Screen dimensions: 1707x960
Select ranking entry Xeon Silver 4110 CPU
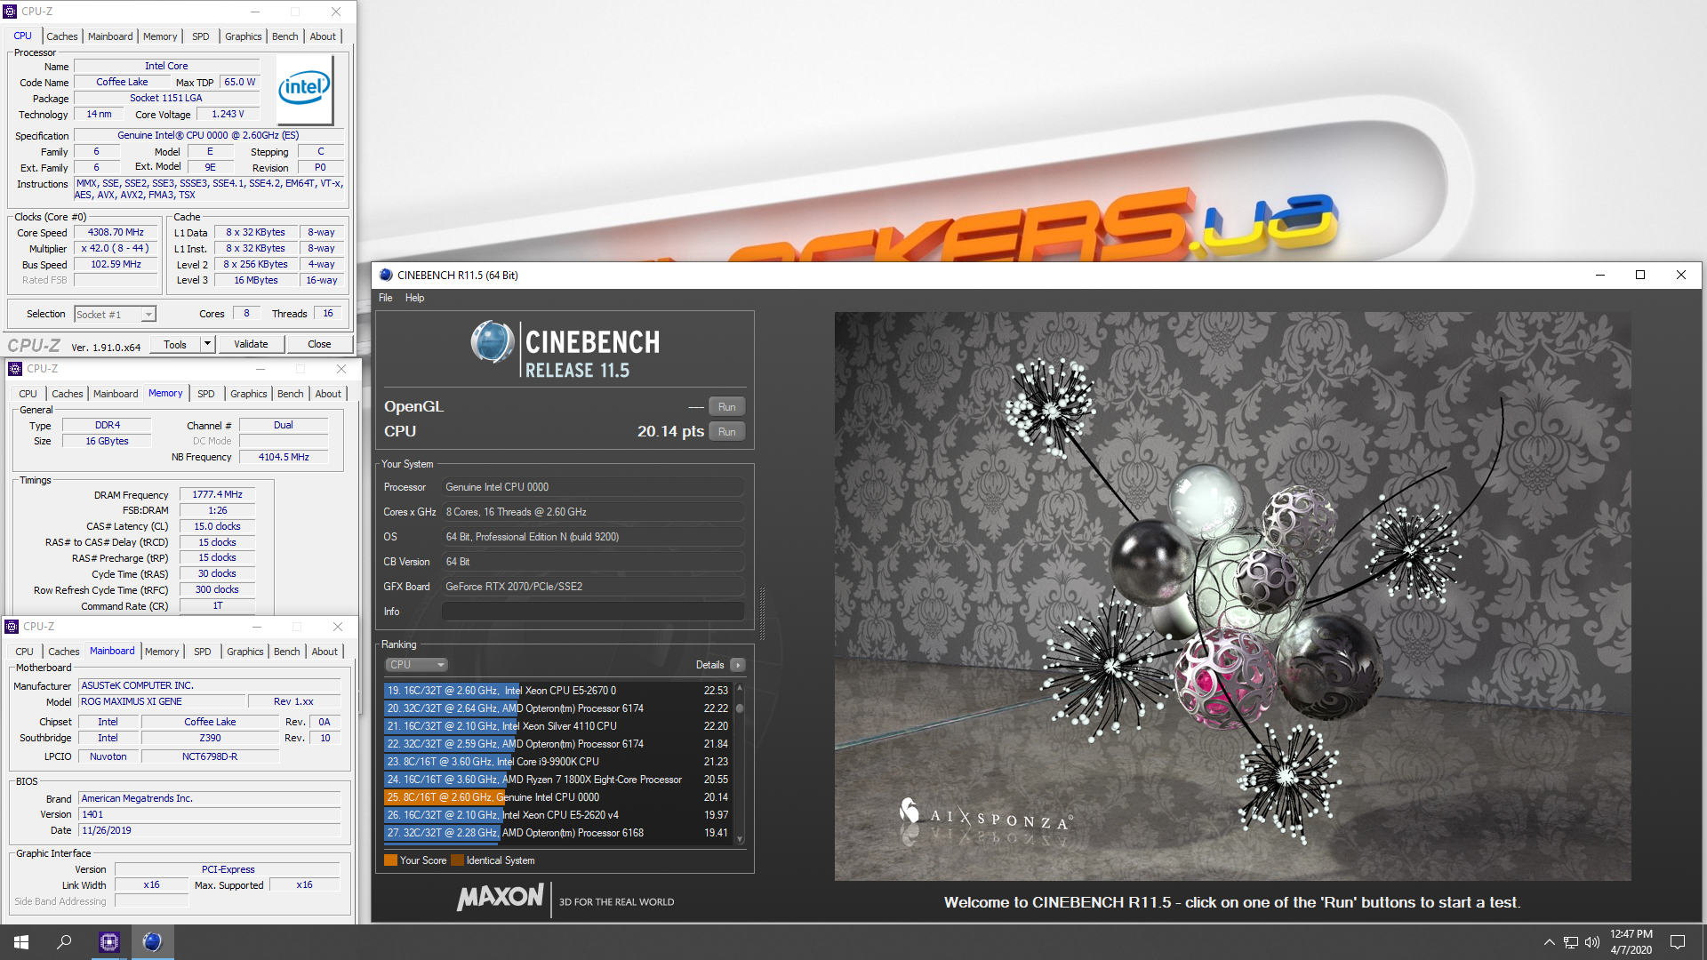click(557, 726)
